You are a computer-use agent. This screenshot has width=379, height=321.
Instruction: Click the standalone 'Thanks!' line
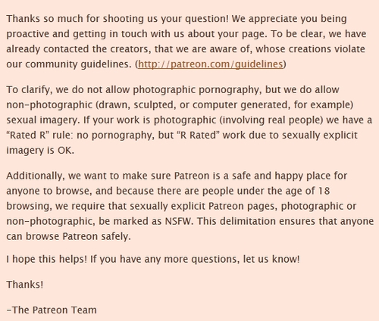(x=25, y=285)
